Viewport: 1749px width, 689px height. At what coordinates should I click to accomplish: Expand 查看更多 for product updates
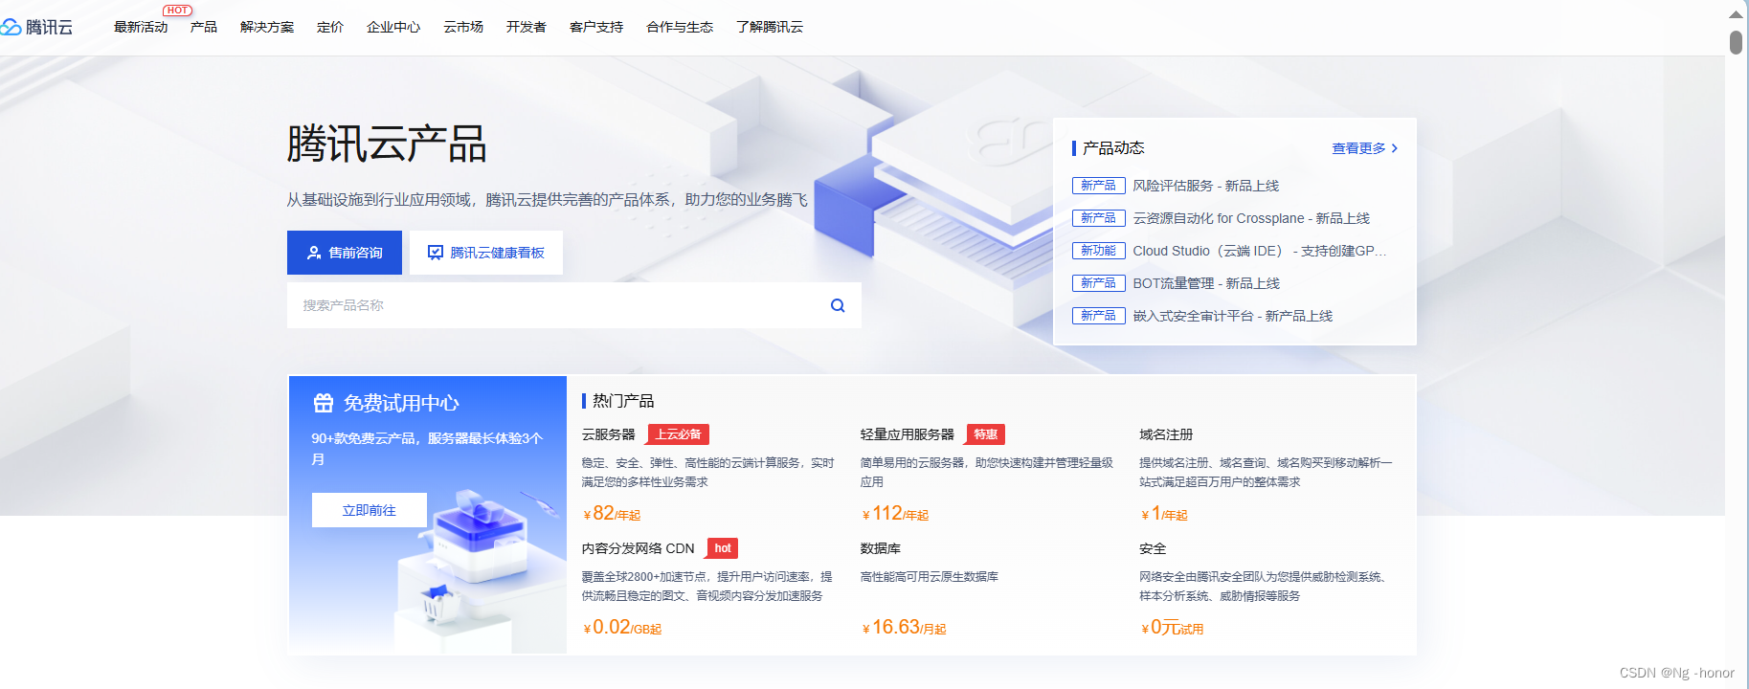click(x=1365, y=148)
